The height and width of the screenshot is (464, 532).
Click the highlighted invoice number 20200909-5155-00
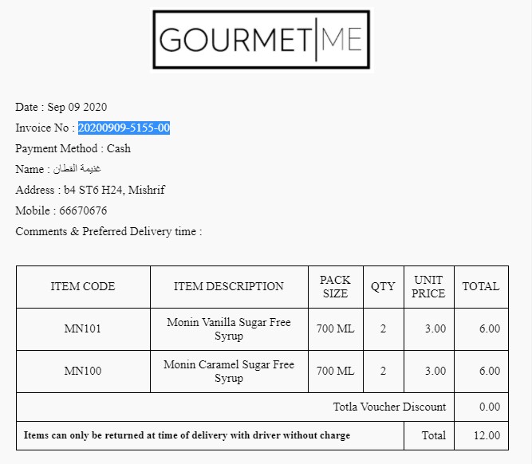click(124, 128)
